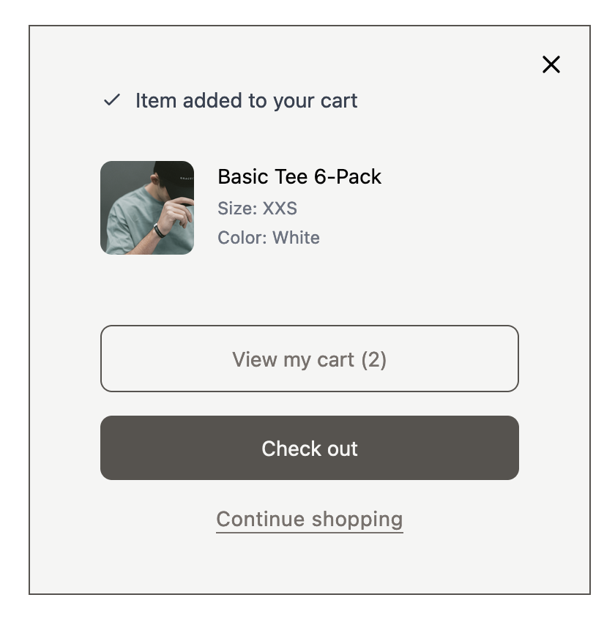Click the 'XXS' size value
Screen dimensions: 615x622
280,209
